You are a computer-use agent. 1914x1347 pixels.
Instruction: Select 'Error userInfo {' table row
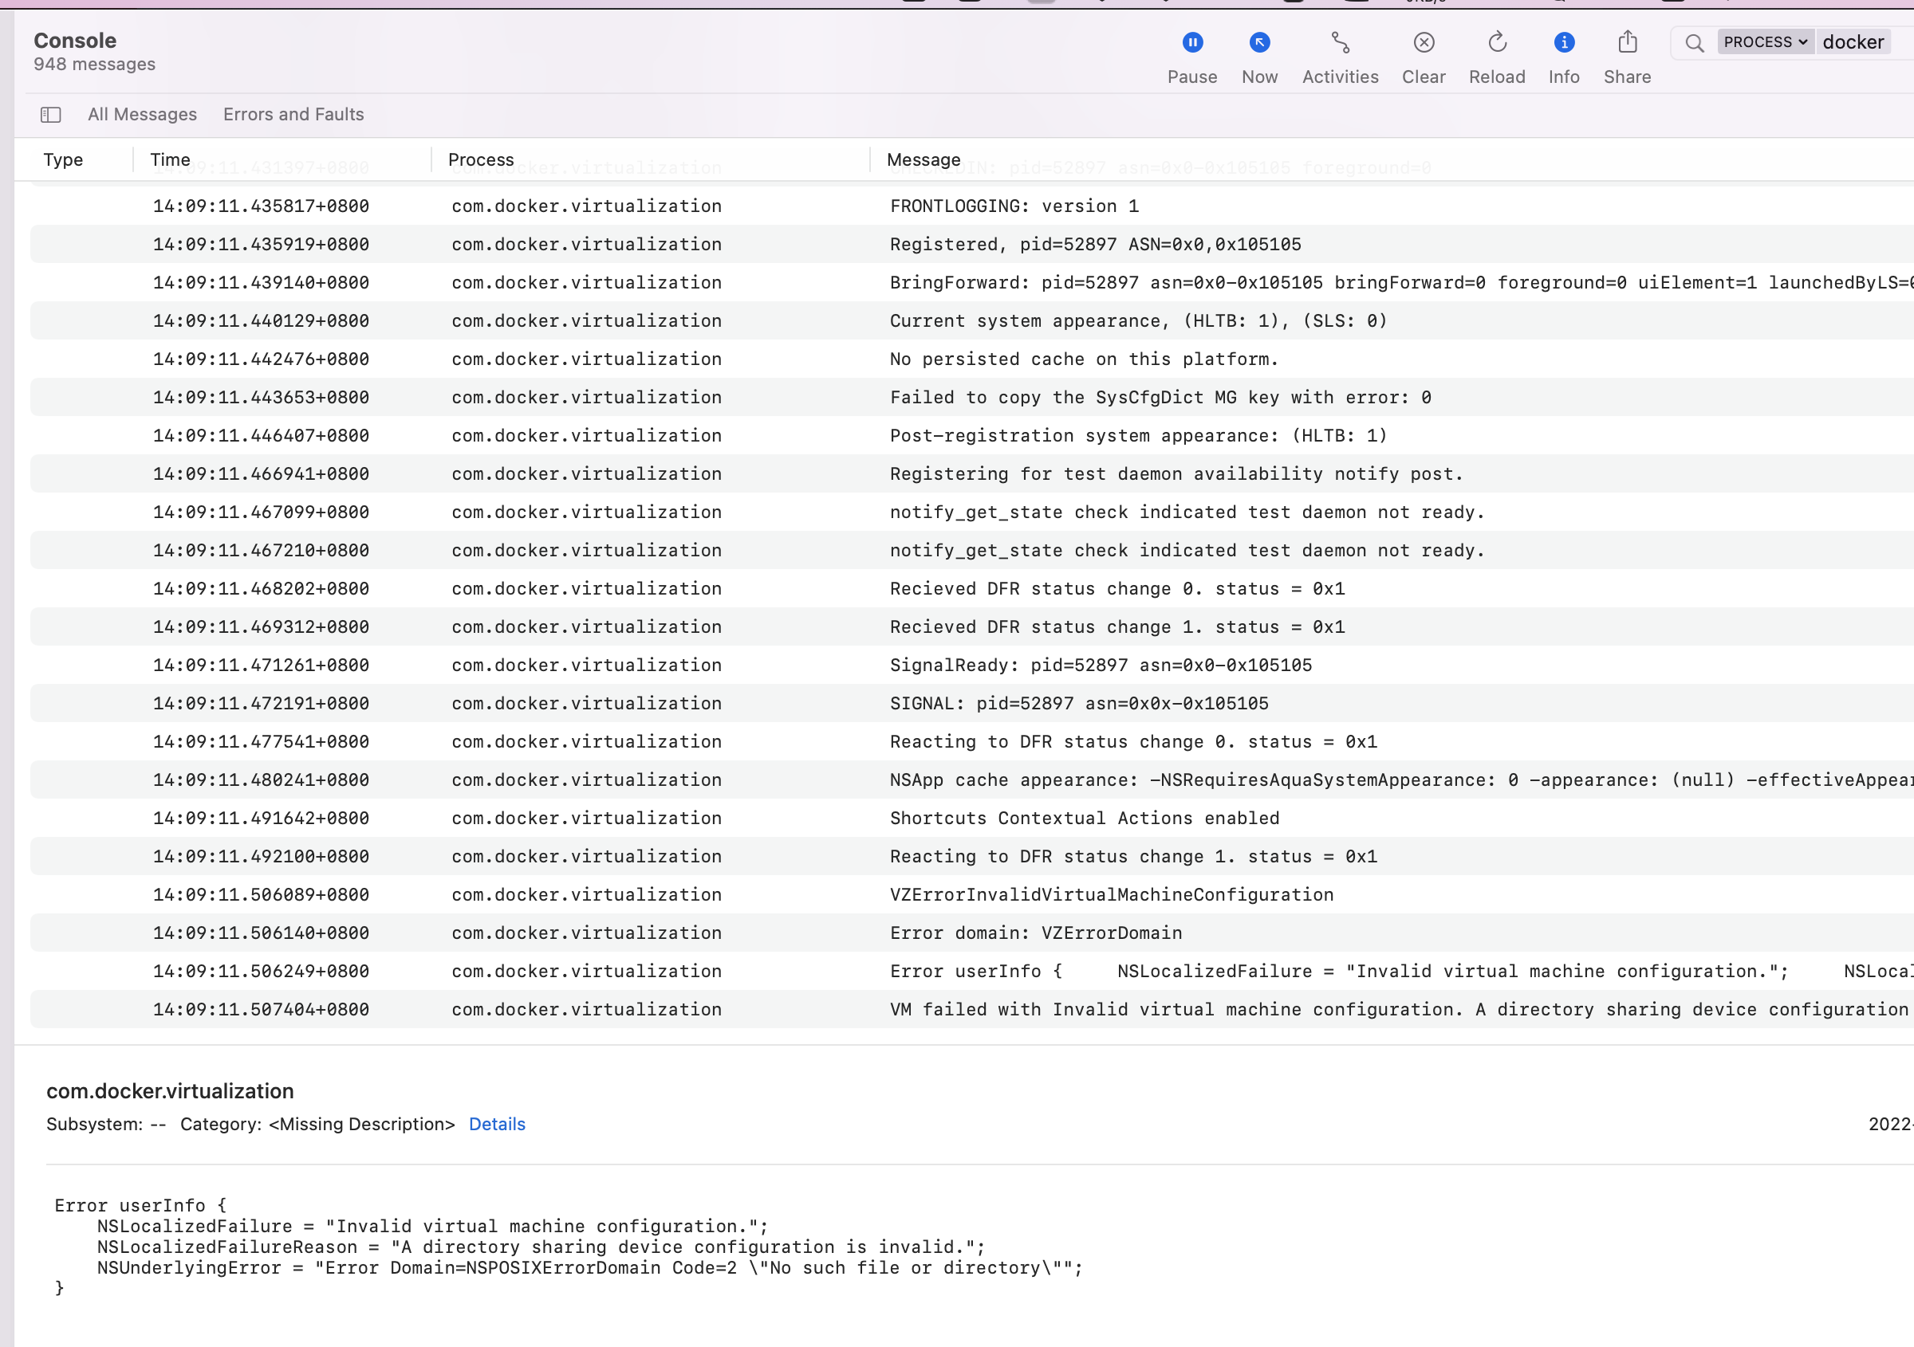(x=972, y=972)
